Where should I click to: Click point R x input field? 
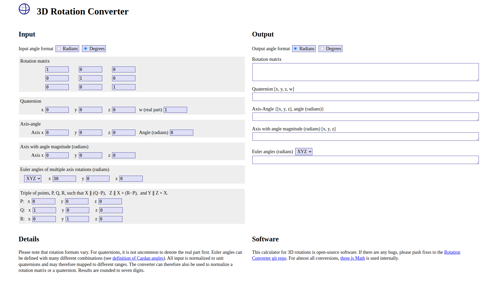44,219
